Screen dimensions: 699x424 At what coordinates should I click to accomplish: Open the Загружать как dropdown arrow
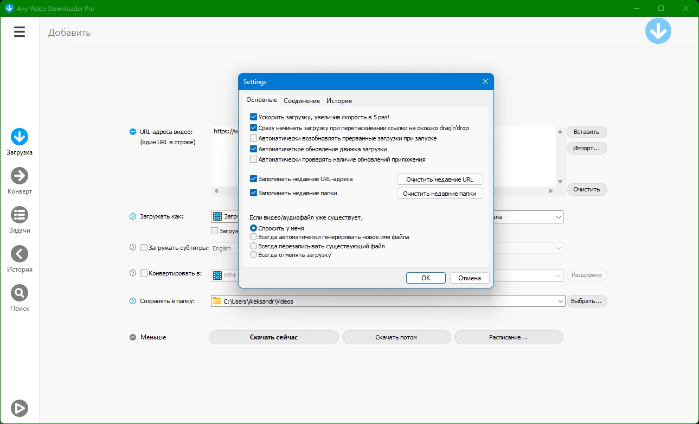click(559, 217)
